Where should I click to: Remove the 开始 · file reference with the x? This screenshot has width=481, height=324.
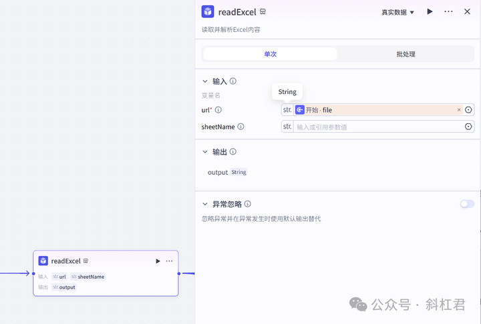point(459,110)
